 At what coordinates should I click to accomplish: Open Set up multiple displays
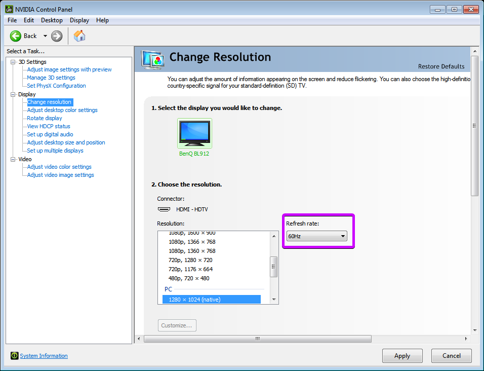click(x=55, y=151)
